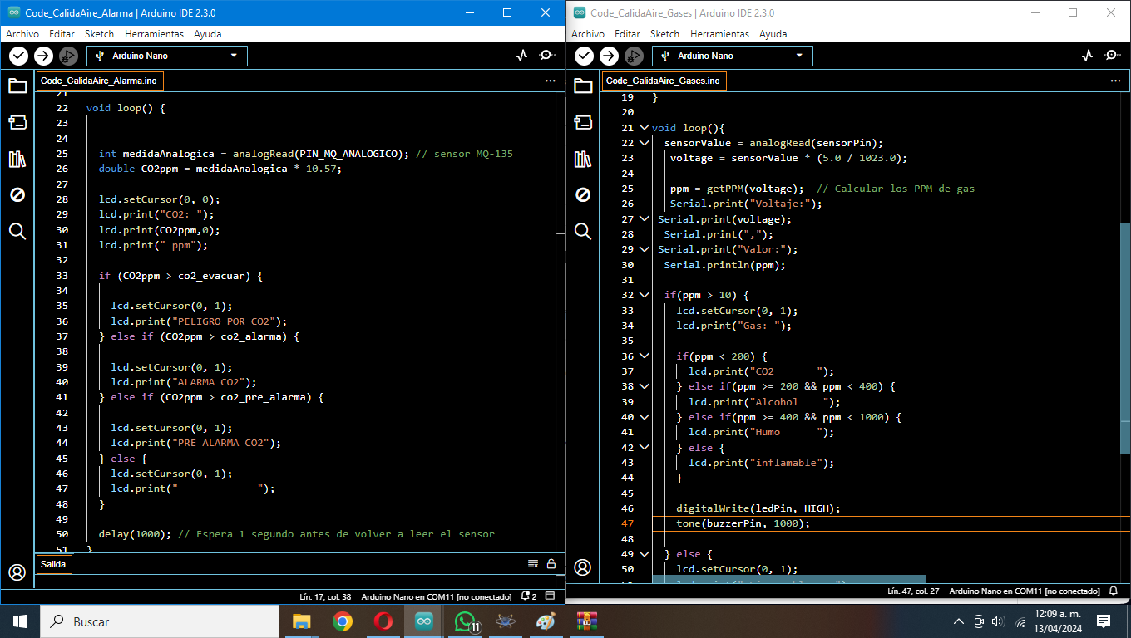Viewport: 1131px width, 638px height.
Task: Open notifications counter in Alarma status bar
Action: (x=529, y=596)
